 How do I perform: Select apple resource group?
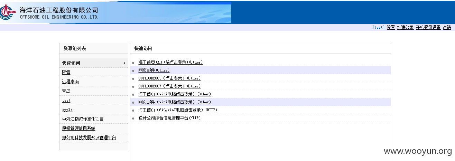[x=67, y=110]
